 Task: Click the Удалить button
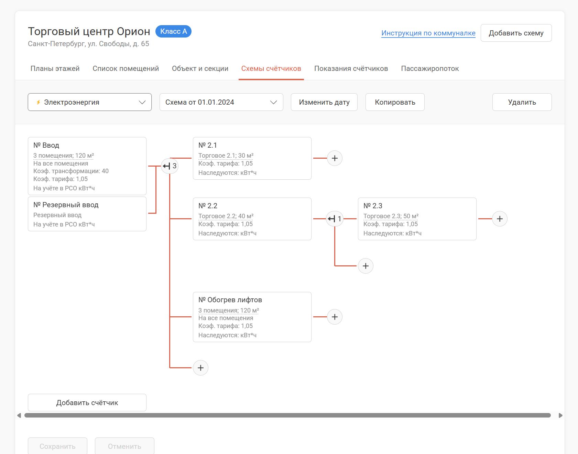(522, 102)
